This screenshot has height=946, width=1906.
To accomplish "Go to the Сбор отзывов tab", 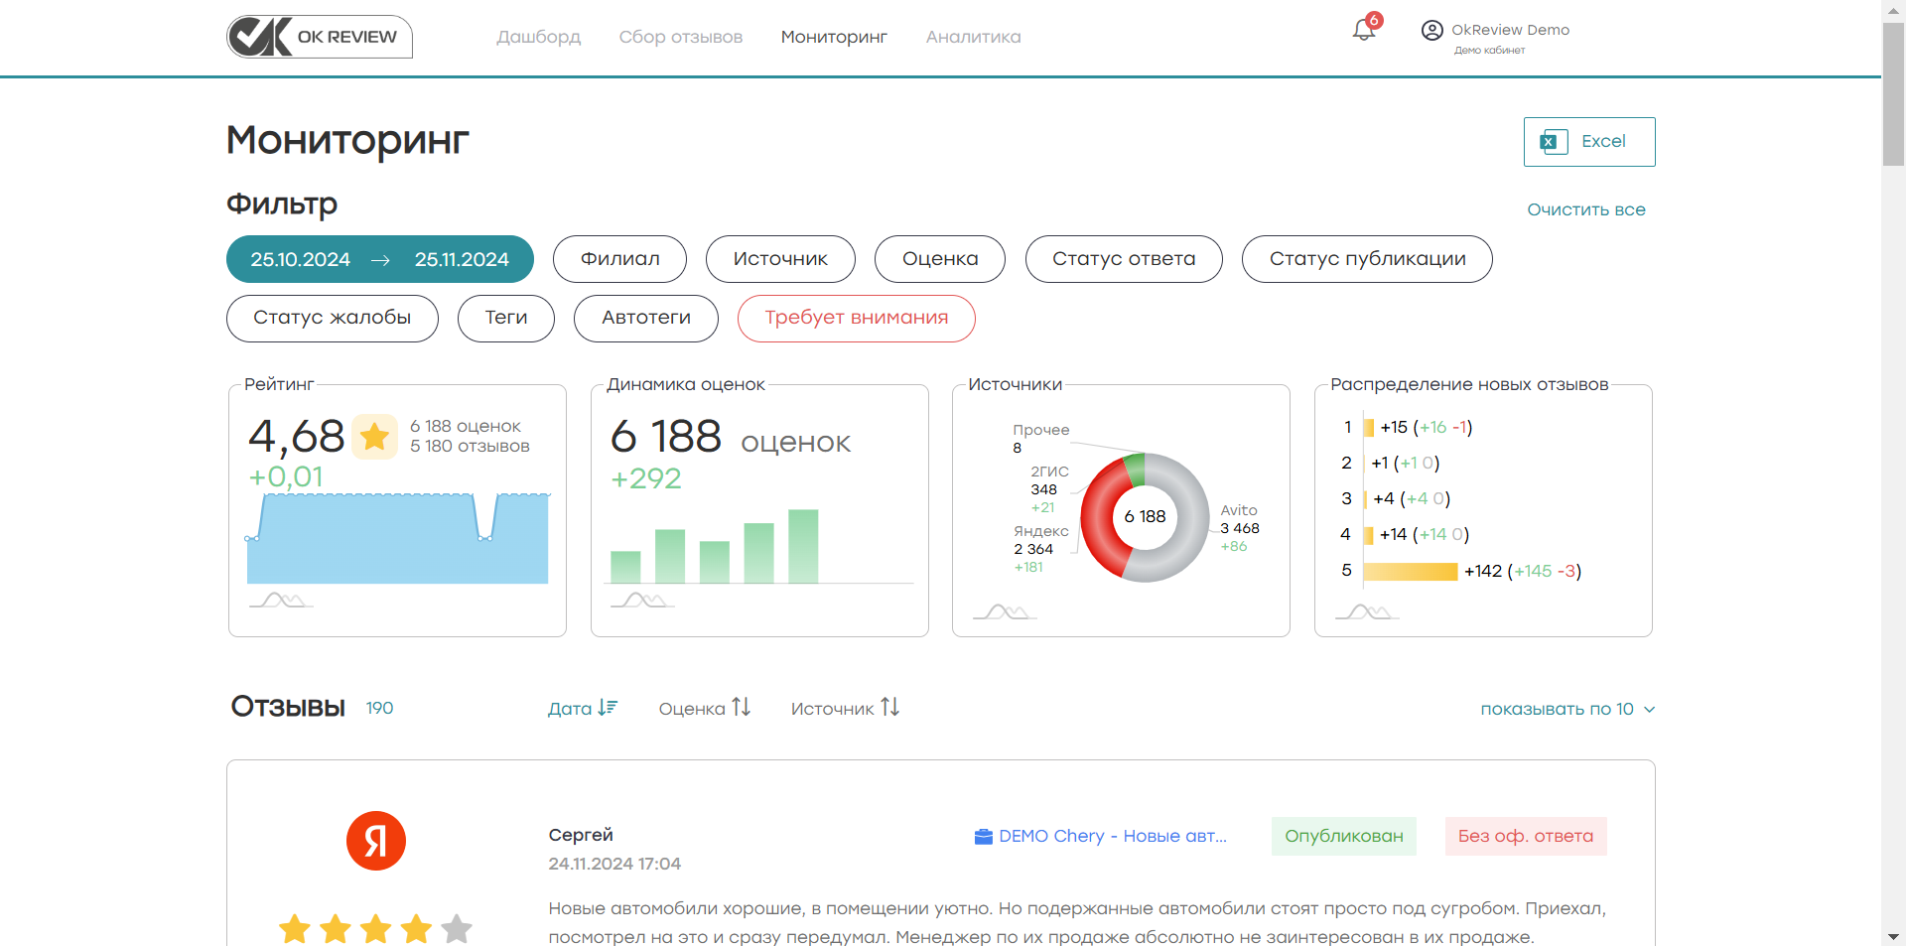I will coord(680,37).
